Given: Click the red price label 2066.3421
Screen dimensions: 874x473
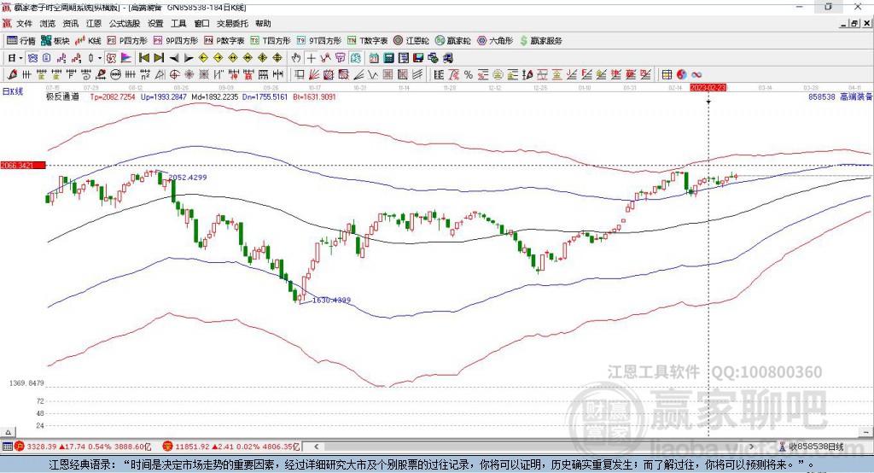Looking at the screenshot, I should (23, 165).
